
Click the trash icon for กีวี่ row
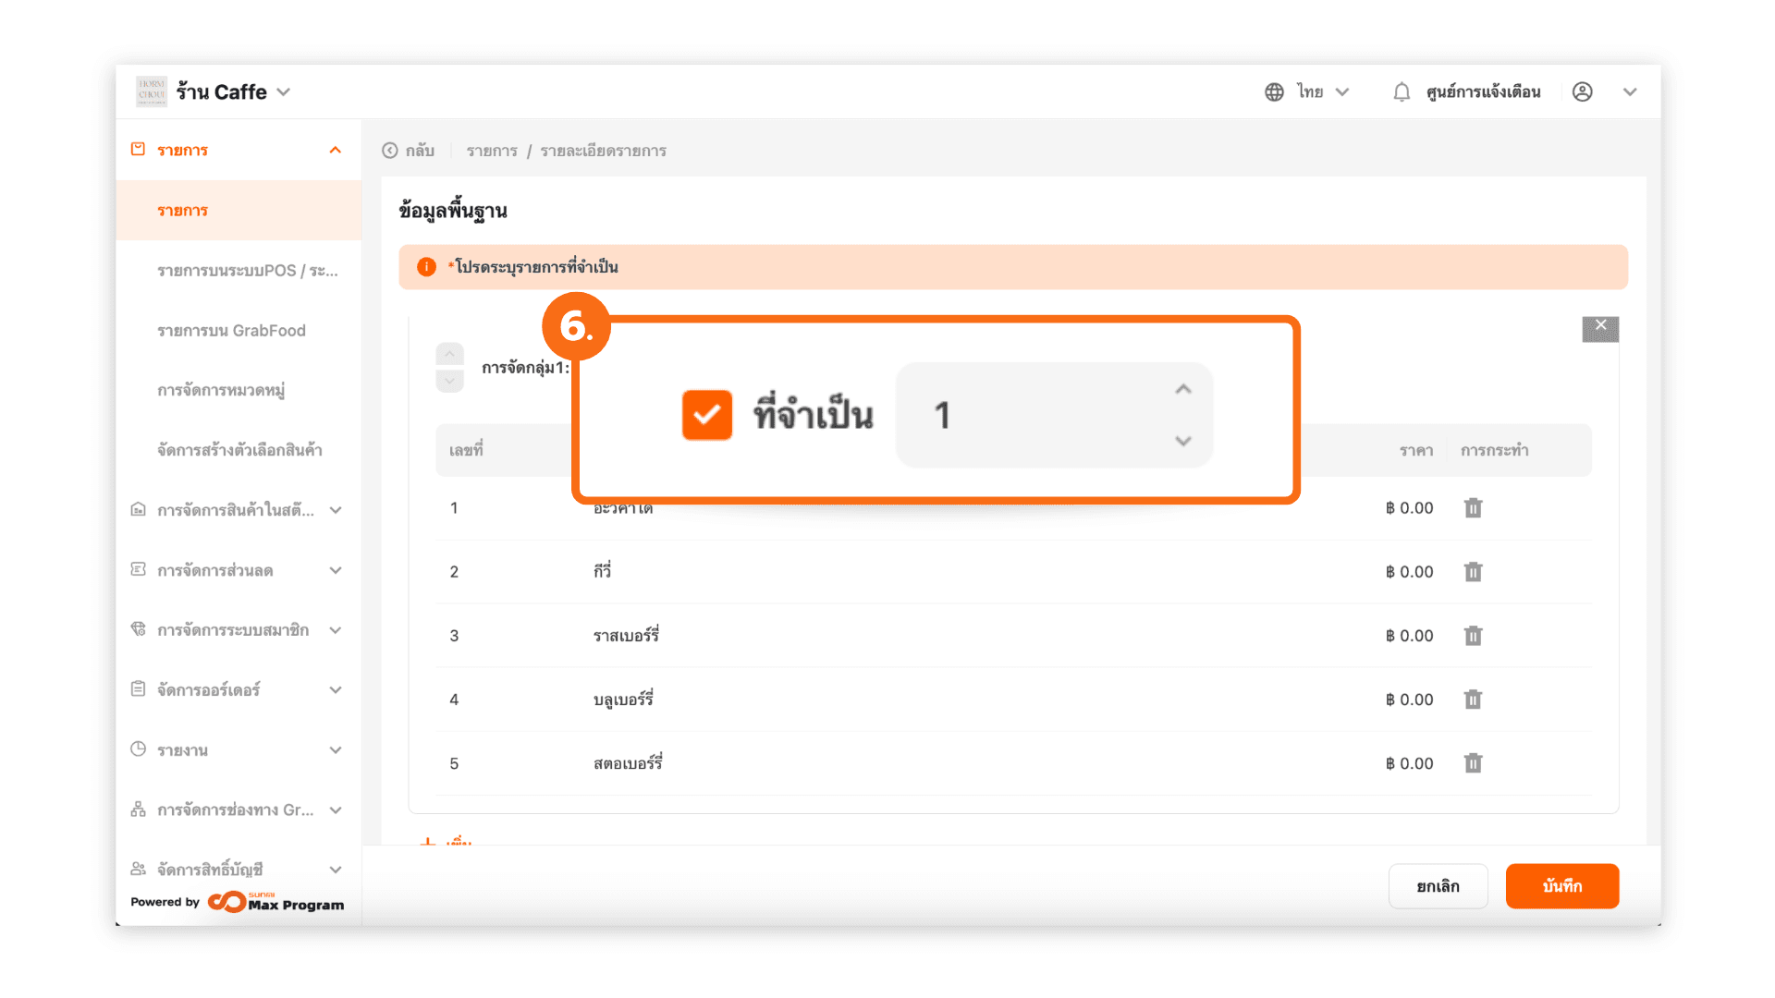[x=1473, y=572]
